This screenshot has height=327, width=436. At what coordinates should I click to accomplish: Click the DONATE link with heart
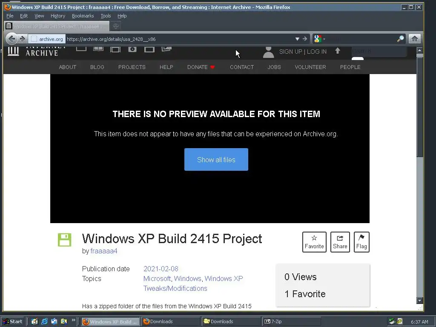[x=201, y=67]
